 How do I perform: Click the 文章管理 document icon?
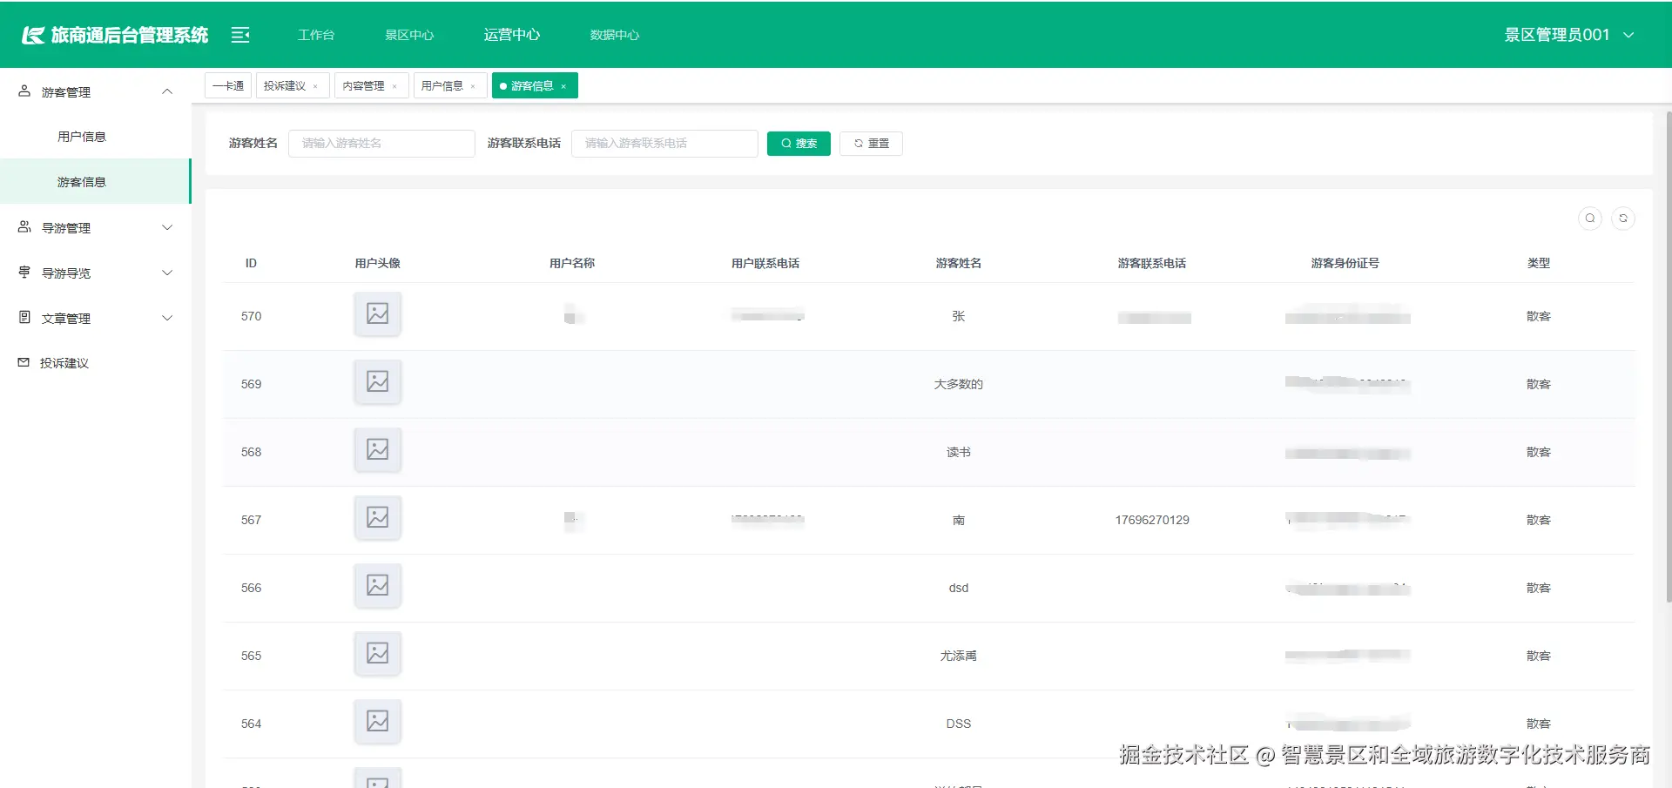tap(24, 318)
